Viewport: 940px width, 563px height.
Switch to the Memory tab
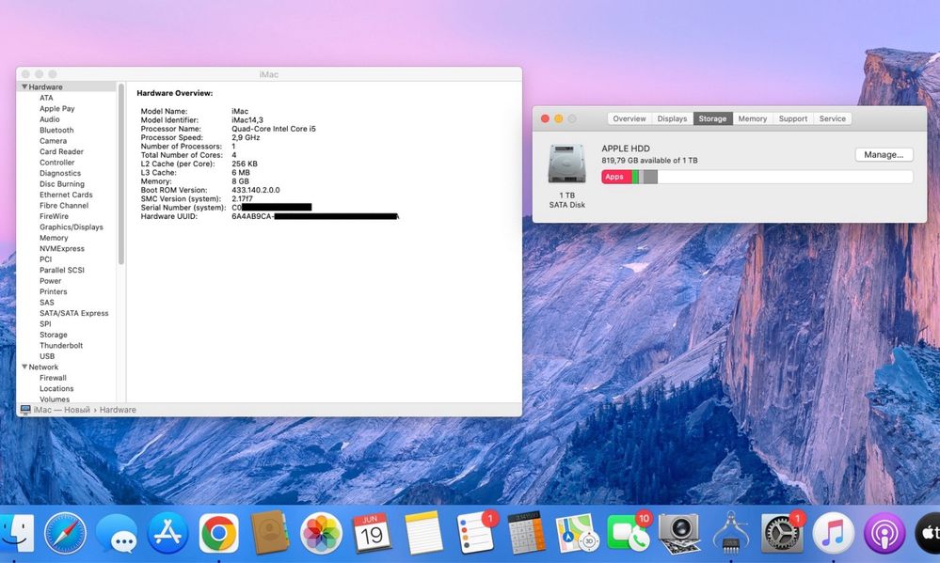753,118
